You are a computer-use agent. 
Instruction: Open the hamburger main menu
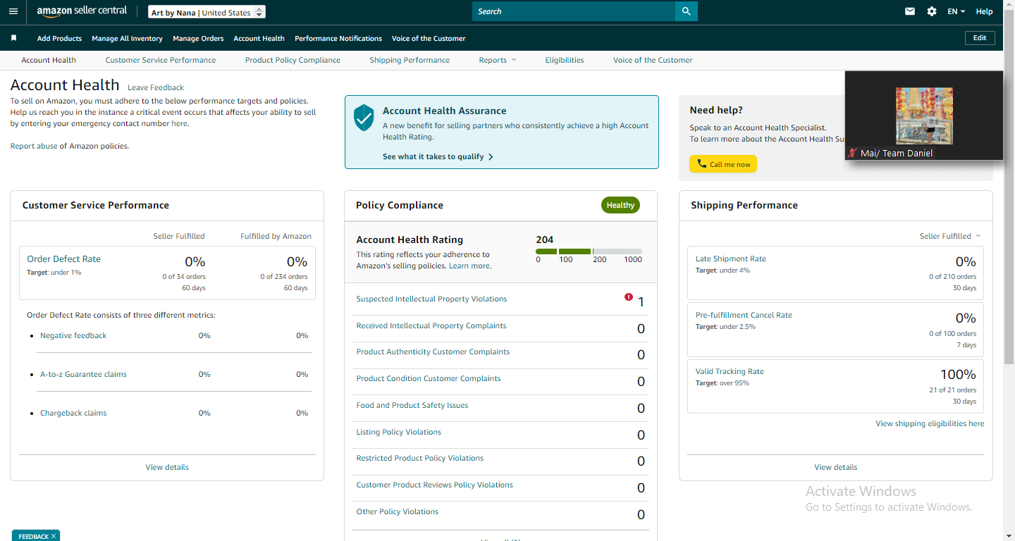coord(13,11)
